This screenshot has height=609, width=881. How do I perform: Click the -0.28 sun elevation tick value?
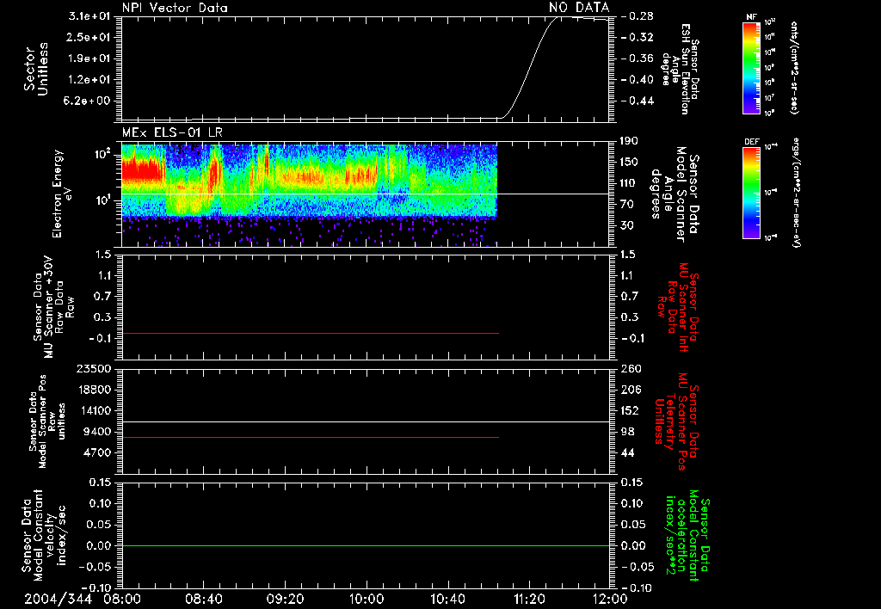[x=638, y=16]
